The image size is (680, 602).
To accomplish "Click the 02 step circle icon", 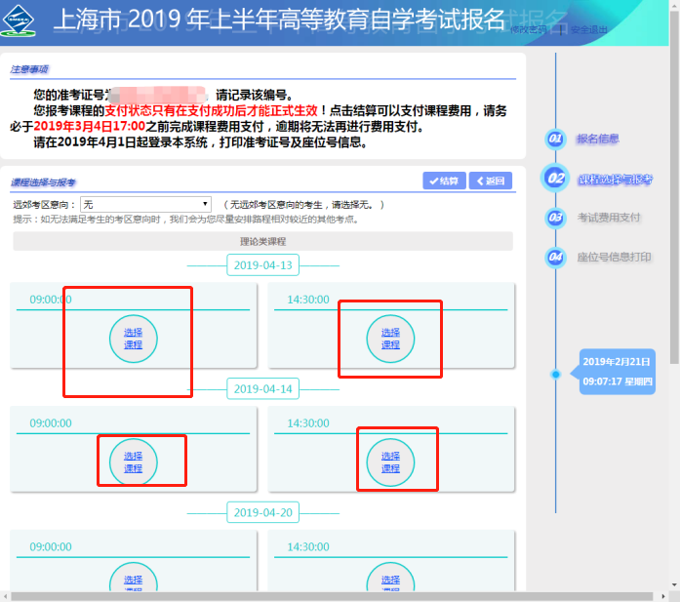I will 556,179.
